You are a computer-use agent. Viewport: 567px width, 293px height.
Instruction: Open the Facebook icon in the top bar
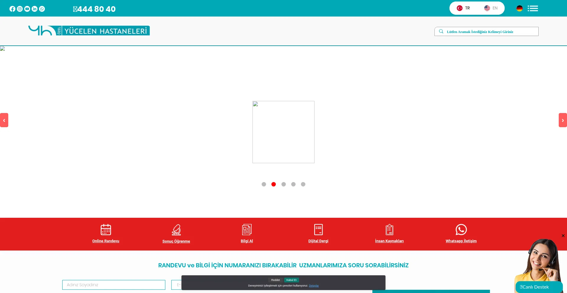12,9
